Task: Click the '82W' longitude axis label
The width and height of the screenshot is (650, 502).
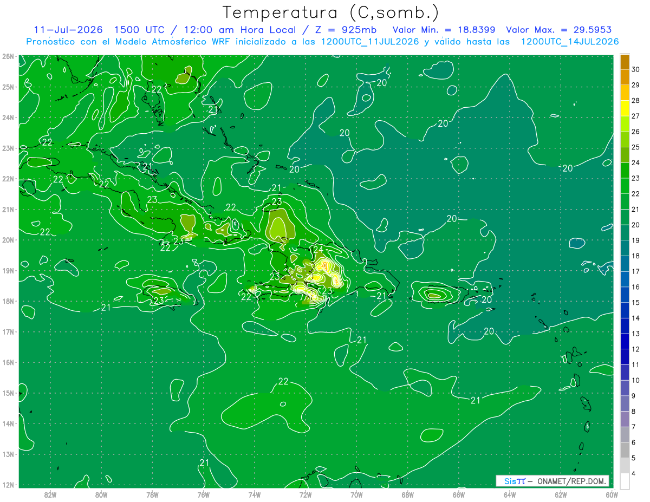Action: click(50, 494)
